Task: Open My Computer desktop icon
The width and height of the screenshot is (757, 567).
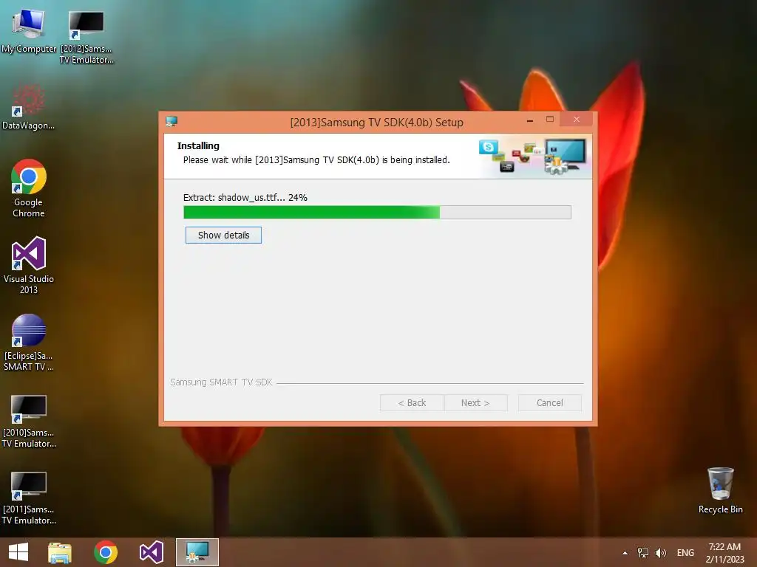Action: coord(29,30)
